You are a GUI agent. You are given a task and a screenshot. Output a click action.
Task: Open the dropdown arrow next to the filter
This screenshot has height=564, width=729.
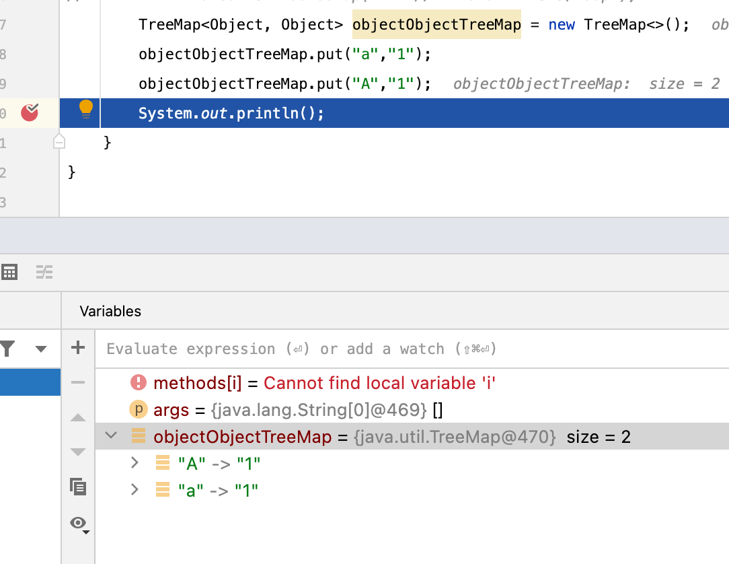click(41, 349)
